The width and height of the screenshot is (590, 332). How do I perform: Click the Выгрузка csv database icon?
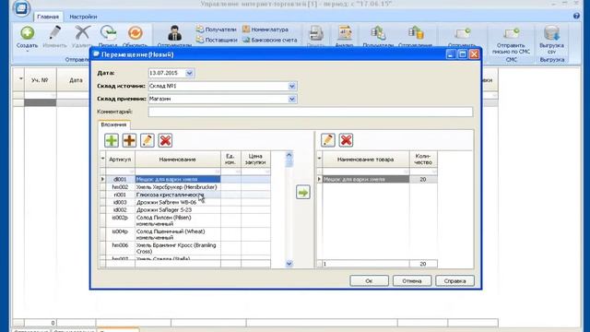point(551,33)
